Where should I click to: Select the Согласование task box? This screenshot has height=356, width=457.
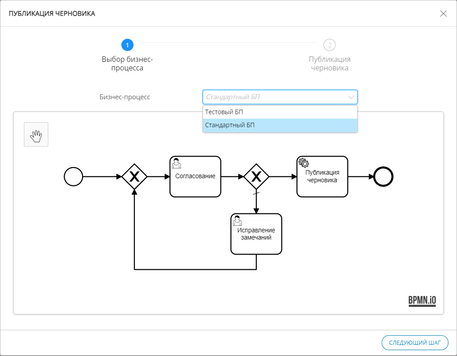click(x=195, y=180)
